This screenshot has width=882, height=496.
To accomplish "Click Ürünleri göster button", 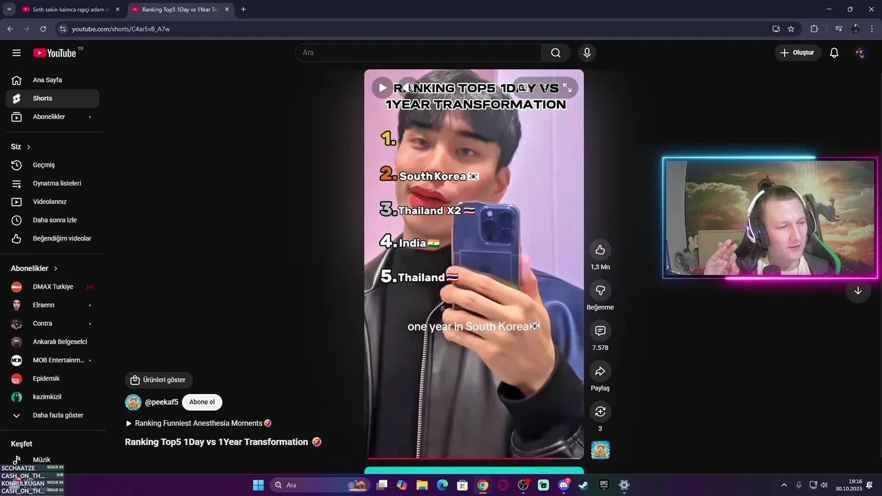I will click(158, 380).
